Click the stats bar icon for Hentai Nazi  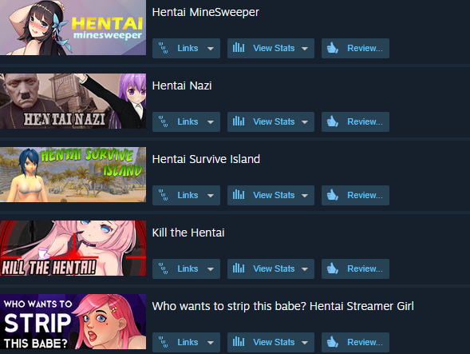[x=239, y=121]
